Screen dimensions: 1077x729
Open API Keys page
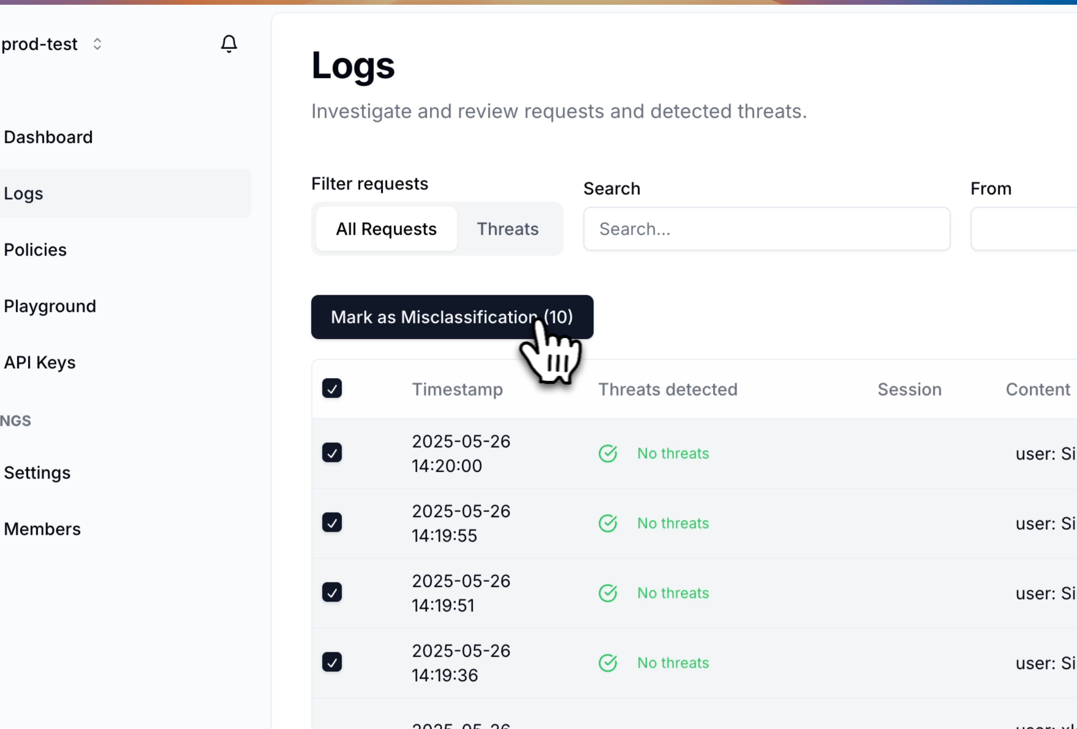point(40,363)
